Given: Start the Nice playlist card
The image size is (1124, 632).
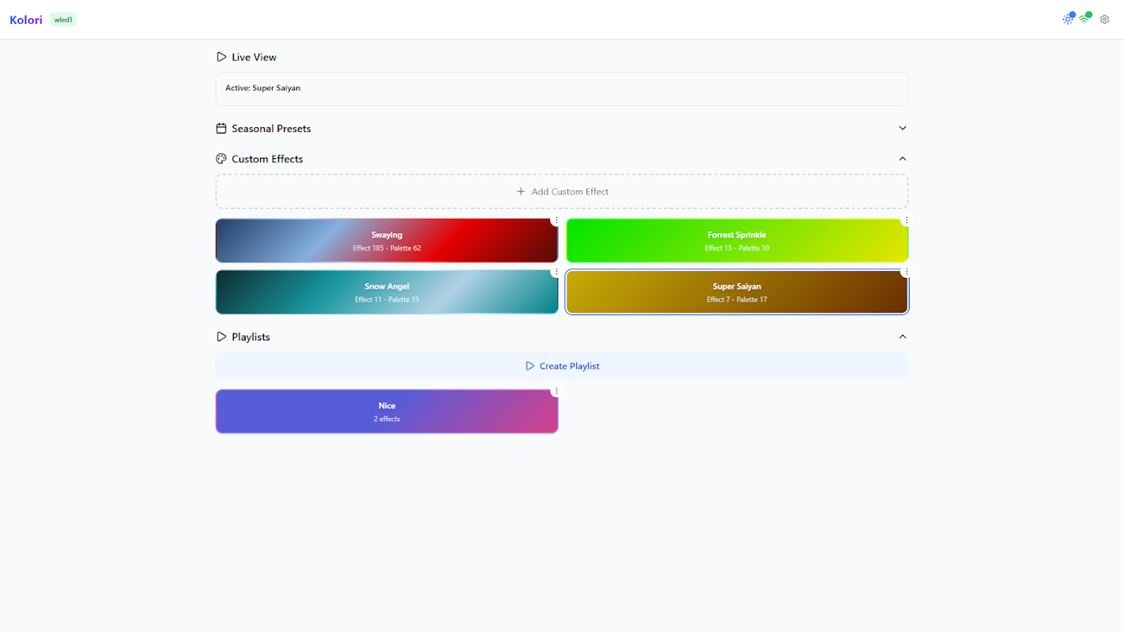Looking at the screenshot, I should [x=387, y=412].
